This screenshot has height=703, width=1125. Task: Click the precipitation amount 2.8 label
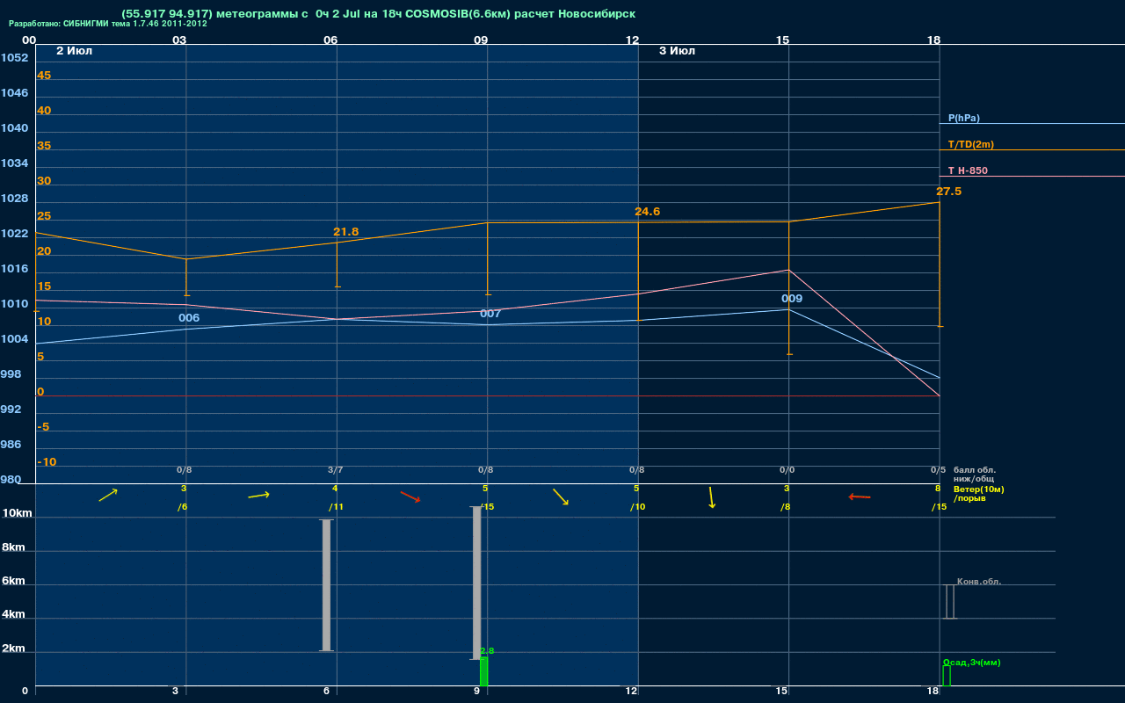[x=487, y=651]
